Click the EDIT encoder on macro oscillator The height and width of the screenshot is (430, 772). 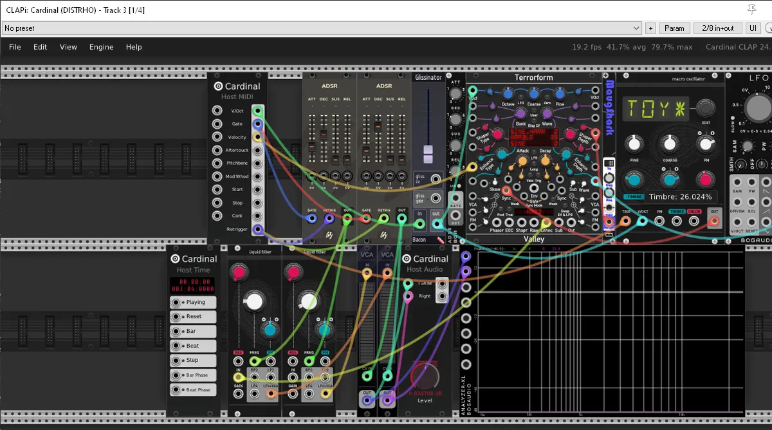click(x=706, y=107)
